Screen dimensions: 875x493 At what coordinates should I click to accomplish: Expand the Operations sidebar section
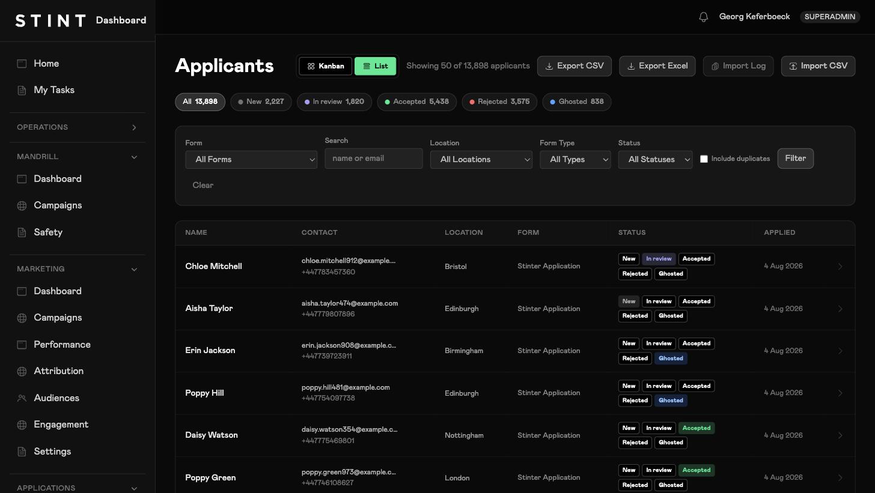pos(134,127)
